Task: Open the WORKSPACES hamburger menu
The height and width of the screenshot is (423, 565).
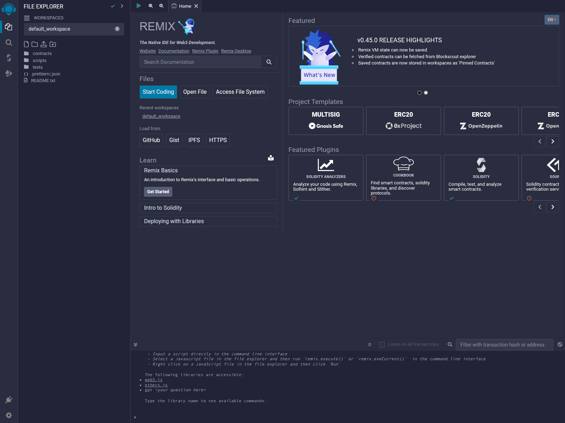Action: [x=26, y=18]
